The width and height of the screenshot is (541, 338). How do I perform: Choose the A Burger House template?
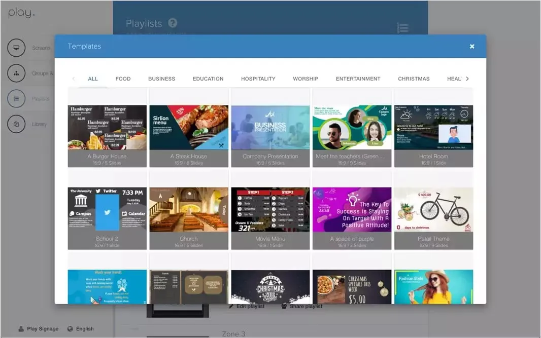pos(107,133)
